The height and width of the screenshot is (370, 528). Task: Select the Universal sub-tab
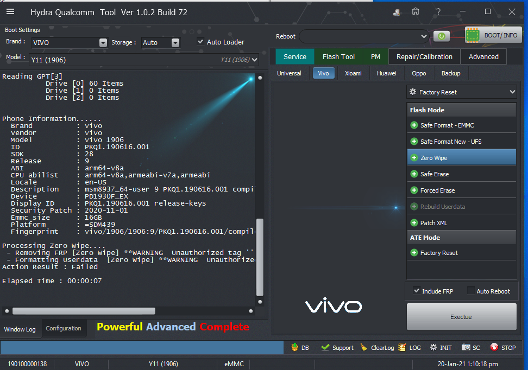[289, 73]
